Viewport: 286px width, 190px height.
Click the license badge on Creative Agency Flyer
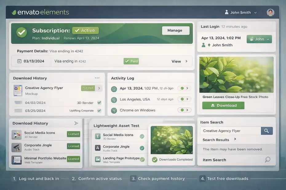pyautogui.click(x=88, y=88)
